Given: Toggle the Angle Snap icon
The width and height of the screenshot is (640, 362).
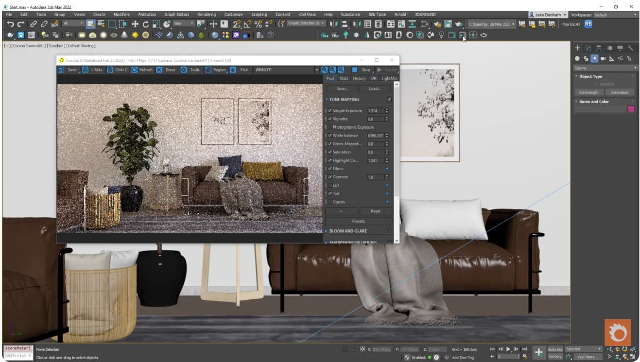Looking at the screenshot, I should [x=247, y=24].
